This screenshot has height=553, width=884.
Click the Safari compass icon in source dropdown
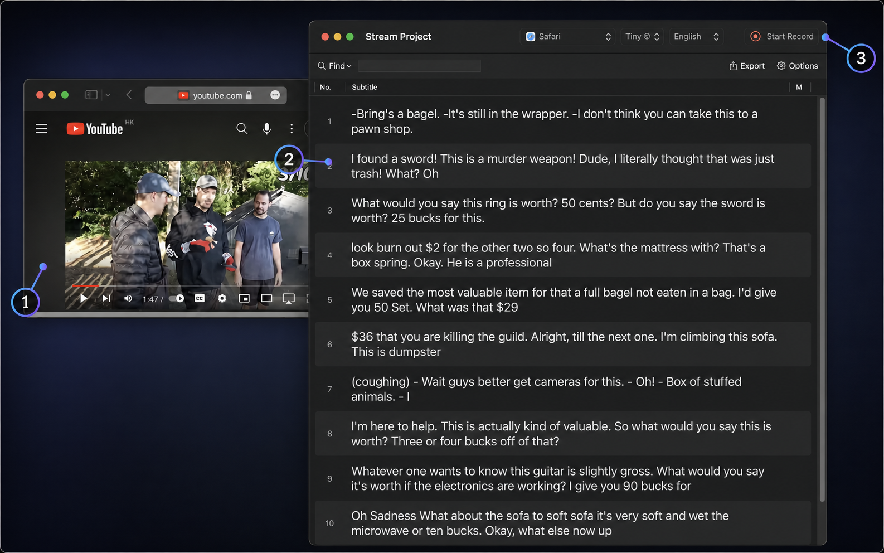pyautogui.click(x=531, y=36)
